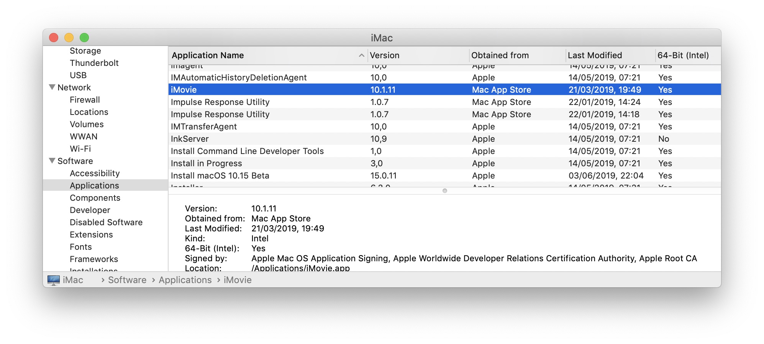Select the InkServer row
This screenshot has width=764, height=344.
444,139
